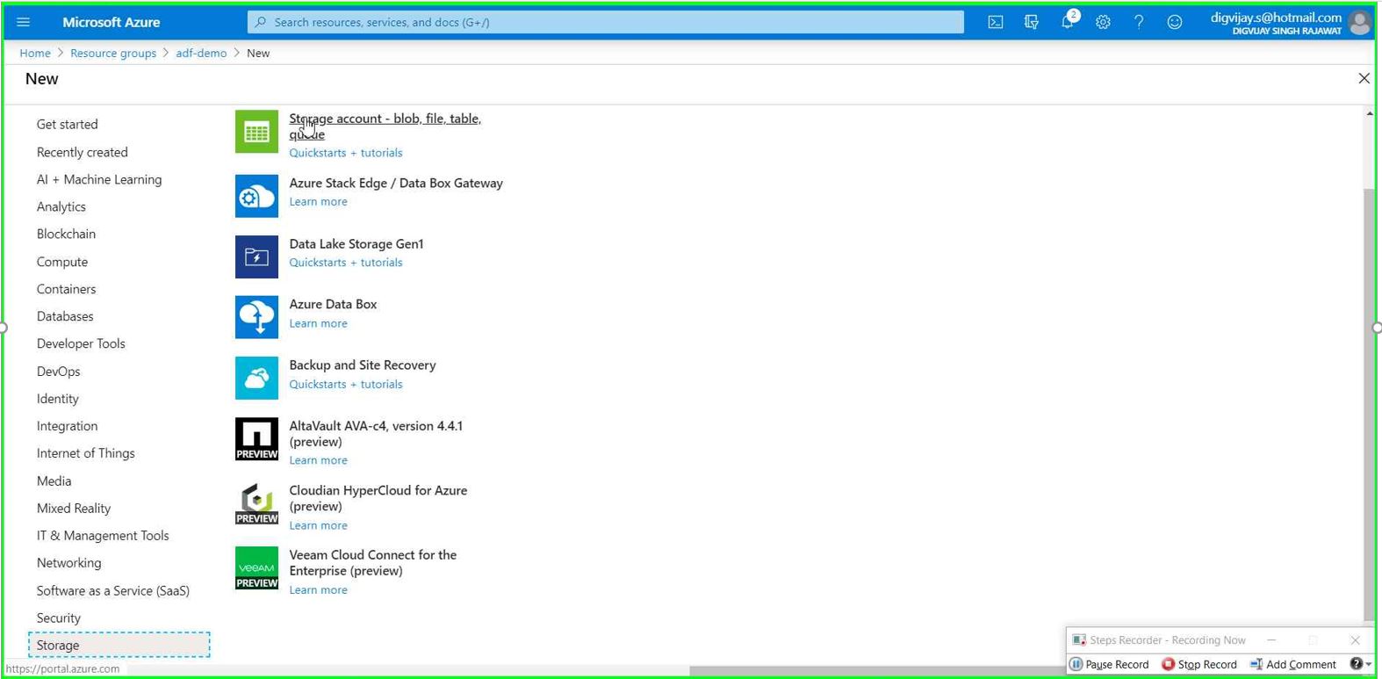
Task: Select the Integration category
Action: coord(68,426)
